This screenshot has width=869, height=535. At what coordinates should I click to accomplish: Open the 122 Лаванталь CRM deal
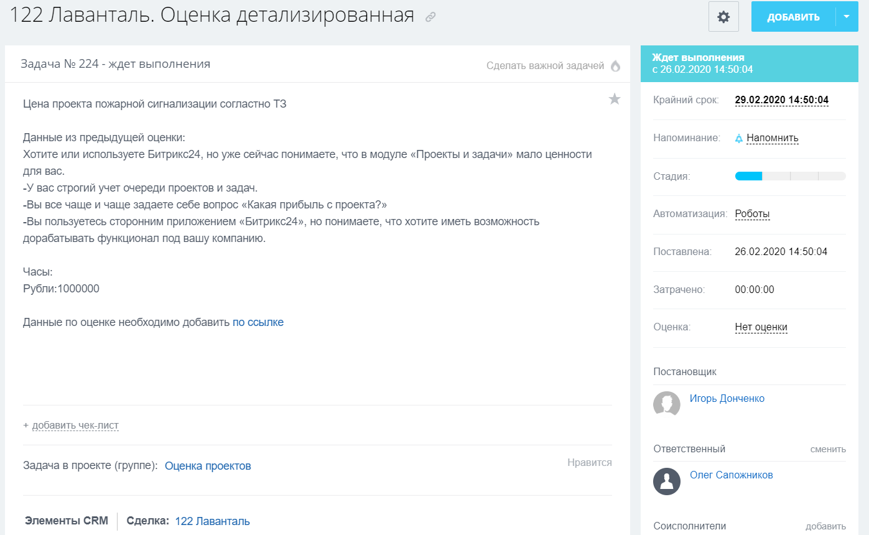pos(212,521)
